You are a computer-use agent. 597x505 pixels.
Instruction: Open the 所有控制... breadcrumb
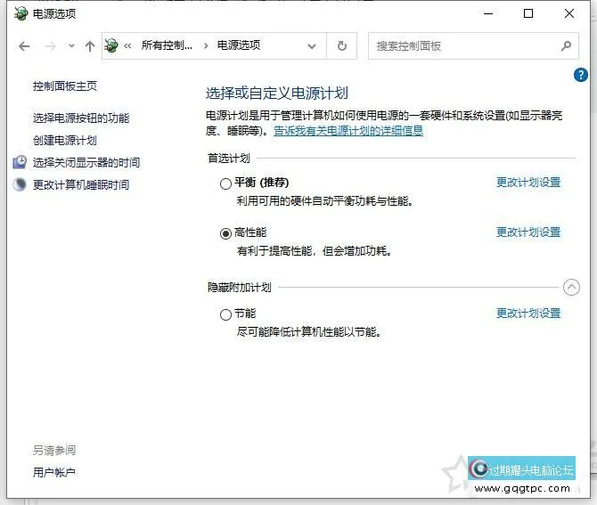(x=167, y=45)
